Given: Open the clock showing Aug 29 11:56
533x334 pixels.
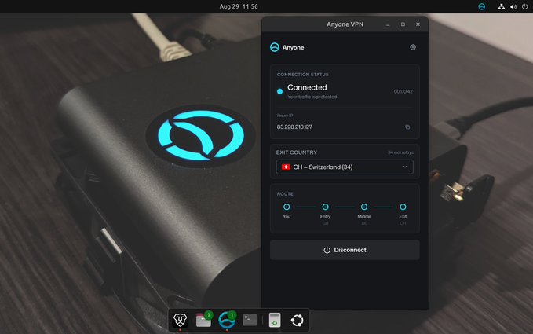Looking at the screenshot, I should point(239,6).
